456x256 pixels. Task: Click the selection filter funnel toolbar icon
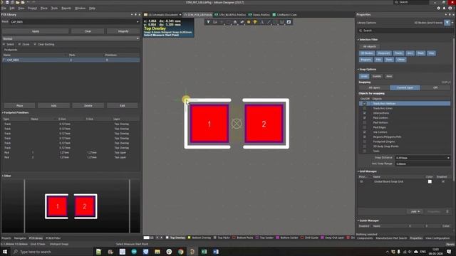208,22
